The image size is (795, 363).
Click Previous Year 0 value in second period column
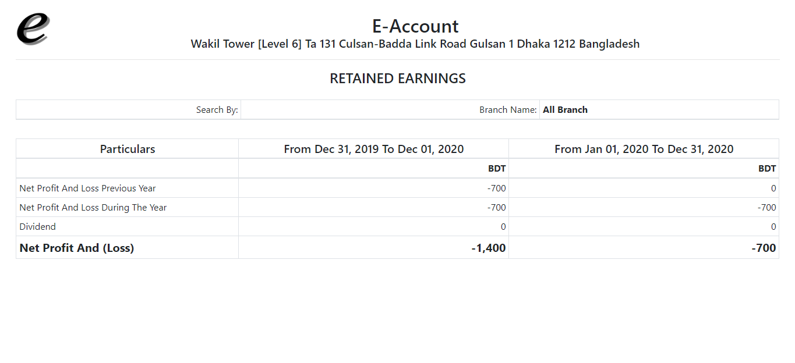point(773,188)
